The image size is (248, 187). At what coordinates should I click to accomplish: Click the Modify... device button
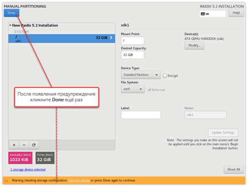[x=194, y=45]
